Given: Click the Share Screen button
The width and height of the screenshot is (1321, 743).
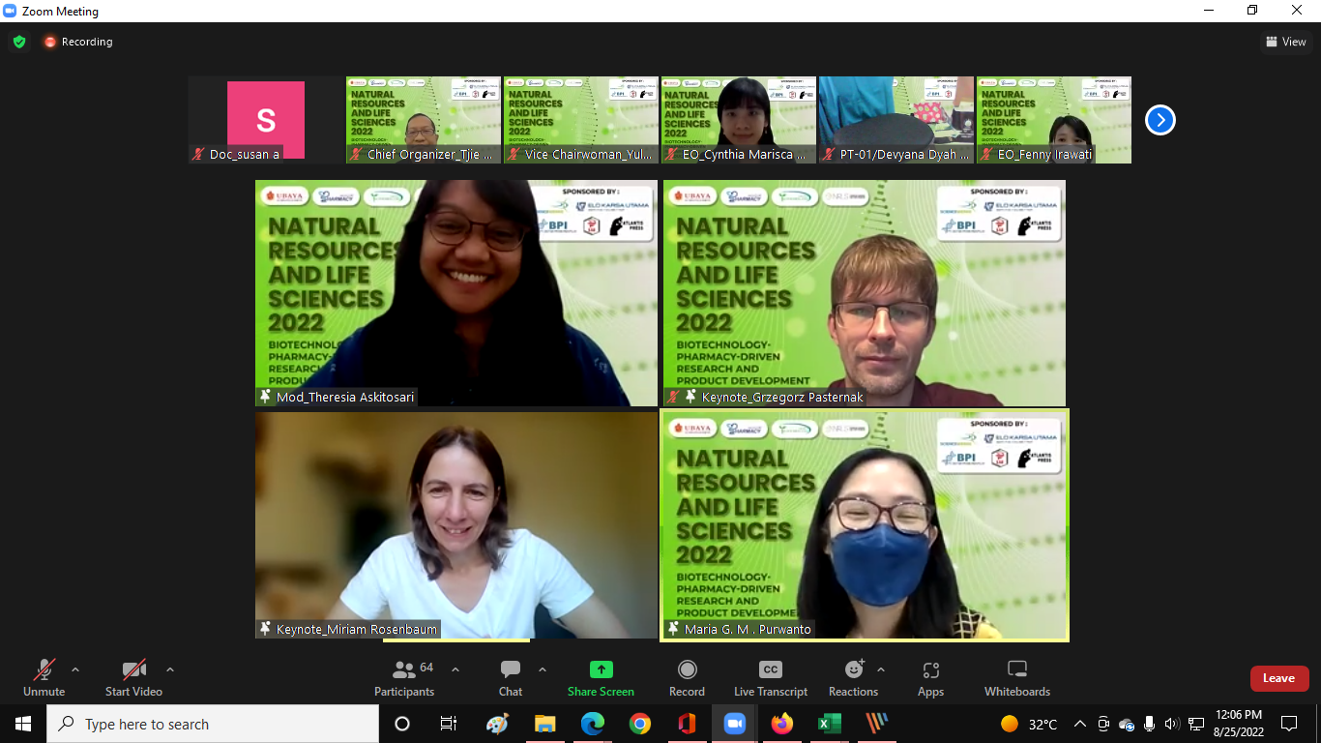Looking at the screenshot, I should tap(601, 677).
